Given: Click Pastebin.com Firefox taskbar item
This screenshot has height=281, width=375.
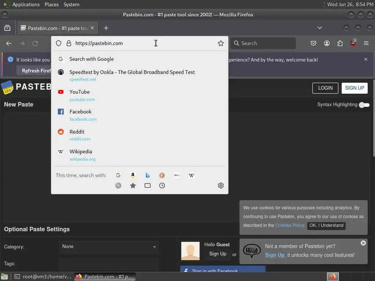Looking at the screenshot, I should 105,277.
